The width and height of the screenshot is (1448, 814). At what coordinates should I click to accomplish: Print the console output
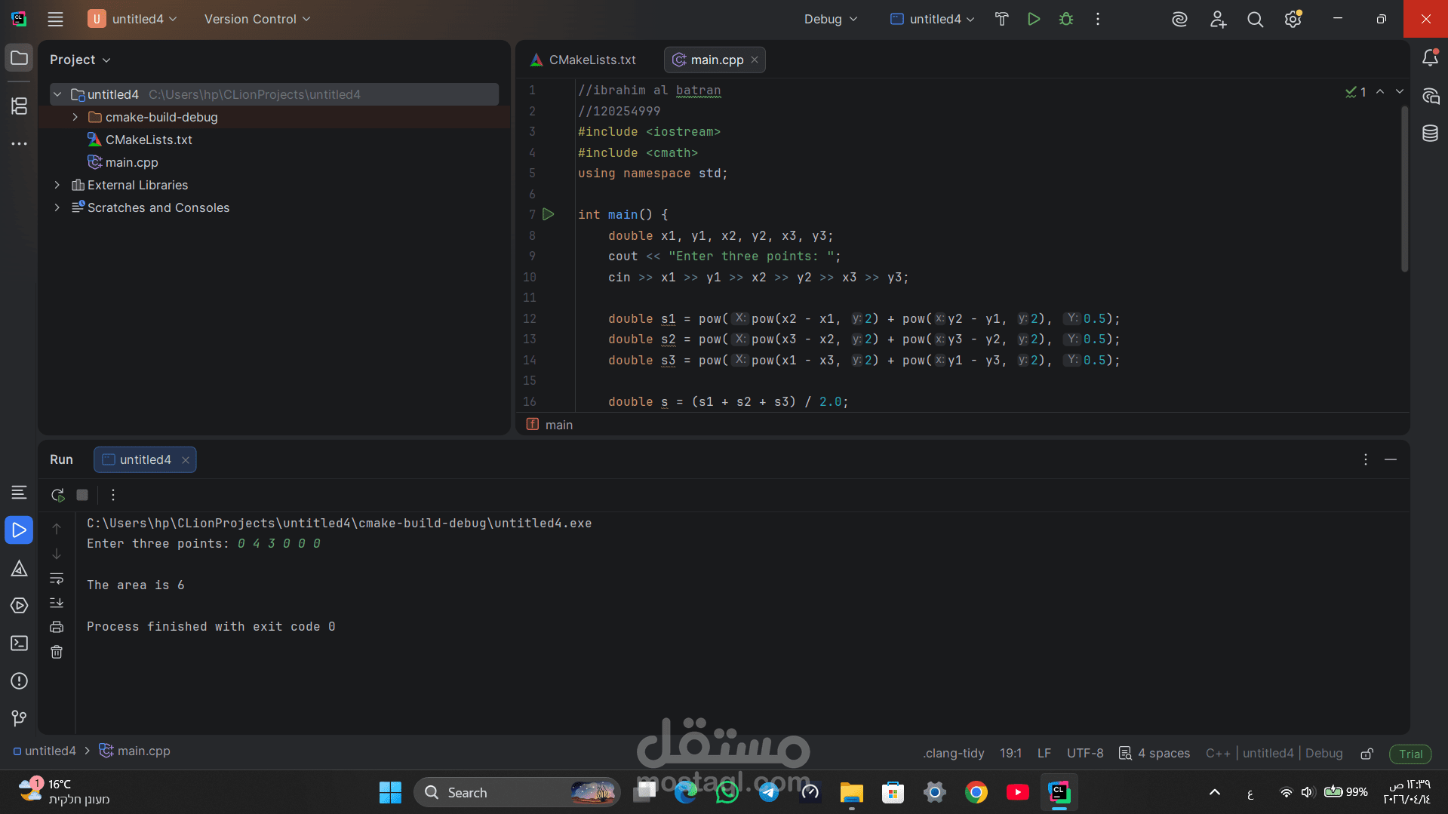(57, 627)
